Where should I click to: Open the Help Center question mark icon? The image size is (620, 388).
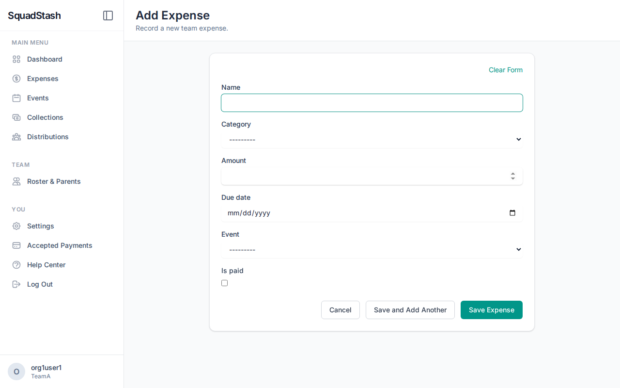(16, 264)
